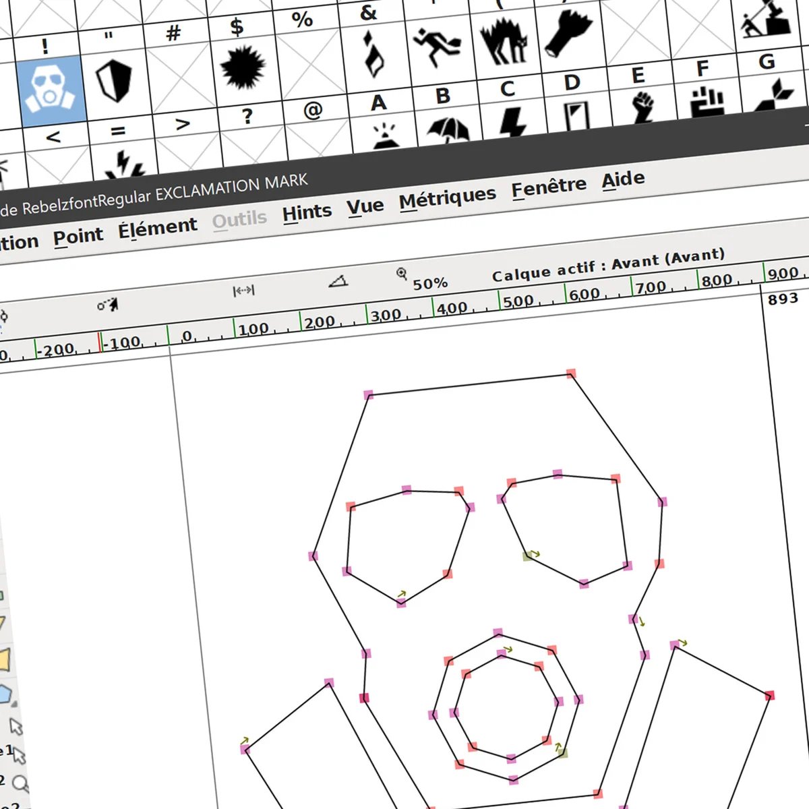The width and height of the screenshot is (809, 809).
Task: Select the flashlight glyph
Action: coord(569,34)
